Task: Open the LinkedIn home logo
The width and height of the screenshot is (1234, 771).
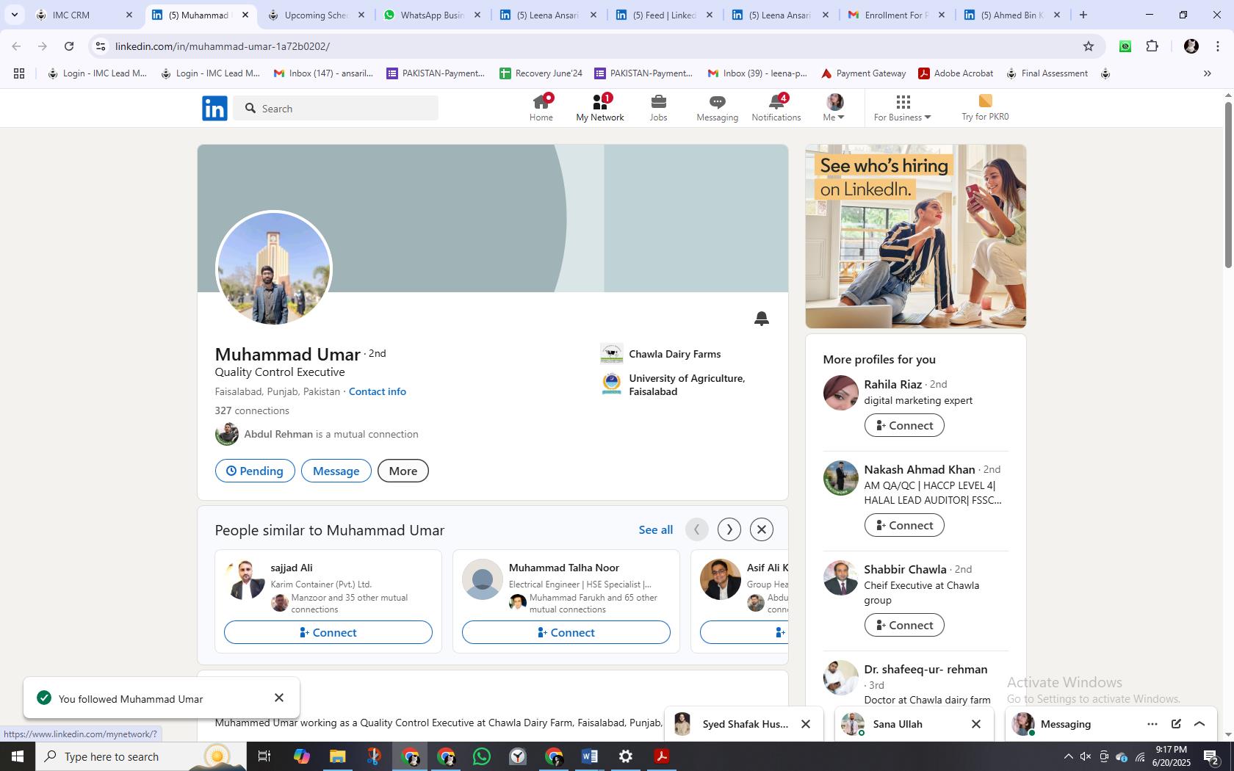Action: pos(214,108)
